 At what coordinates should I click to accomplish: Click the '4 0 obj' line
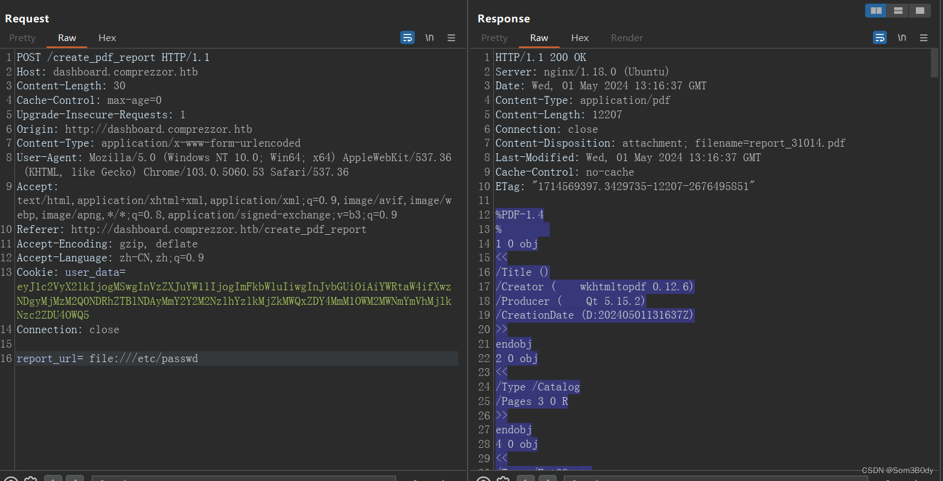(x=516, y=444)
